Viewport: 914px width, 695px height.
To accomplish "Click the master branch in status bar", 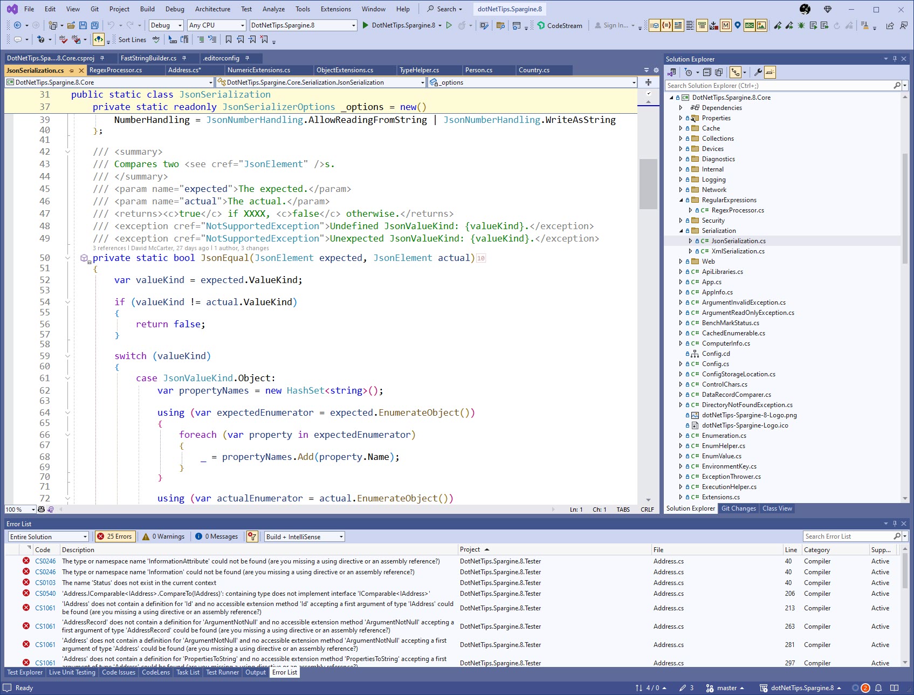I will [726, 688].
